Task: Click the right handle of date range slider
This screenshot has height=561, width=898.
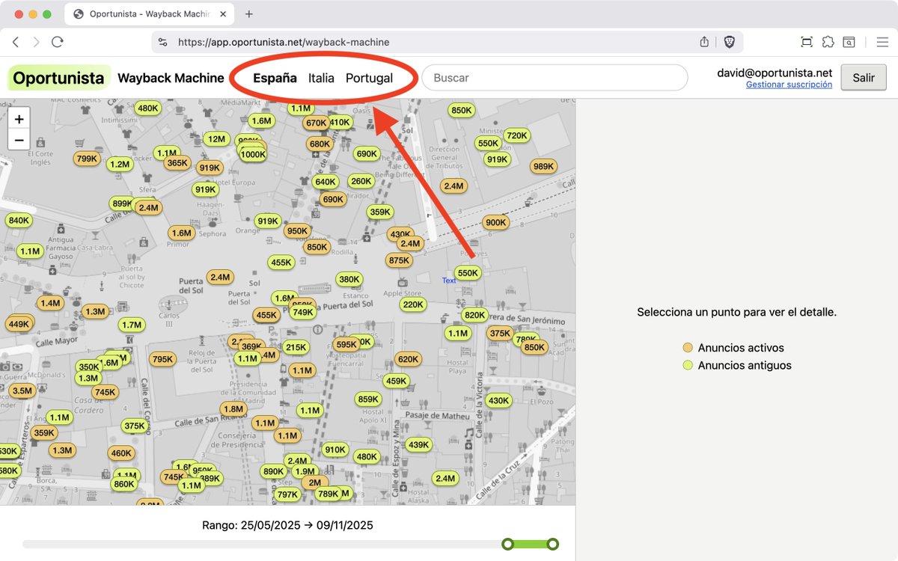Action: coord(553,545)
